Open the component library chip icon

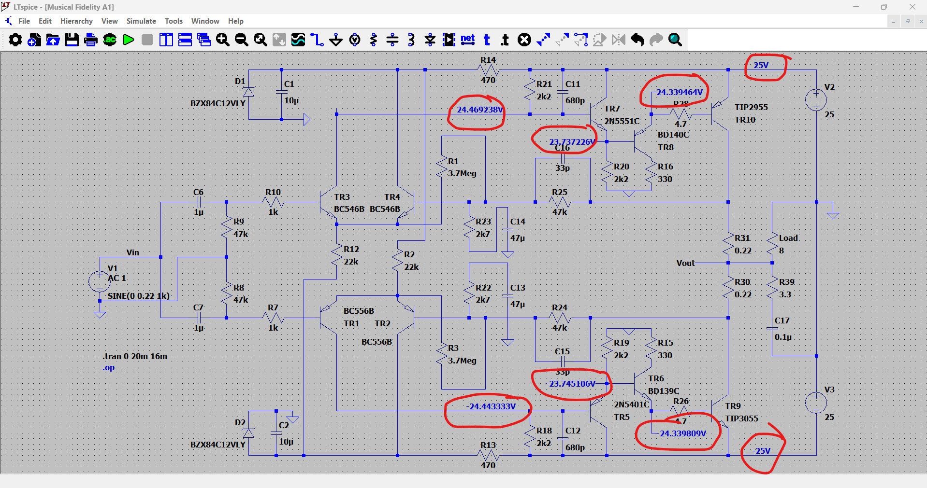tap(449, 40)
